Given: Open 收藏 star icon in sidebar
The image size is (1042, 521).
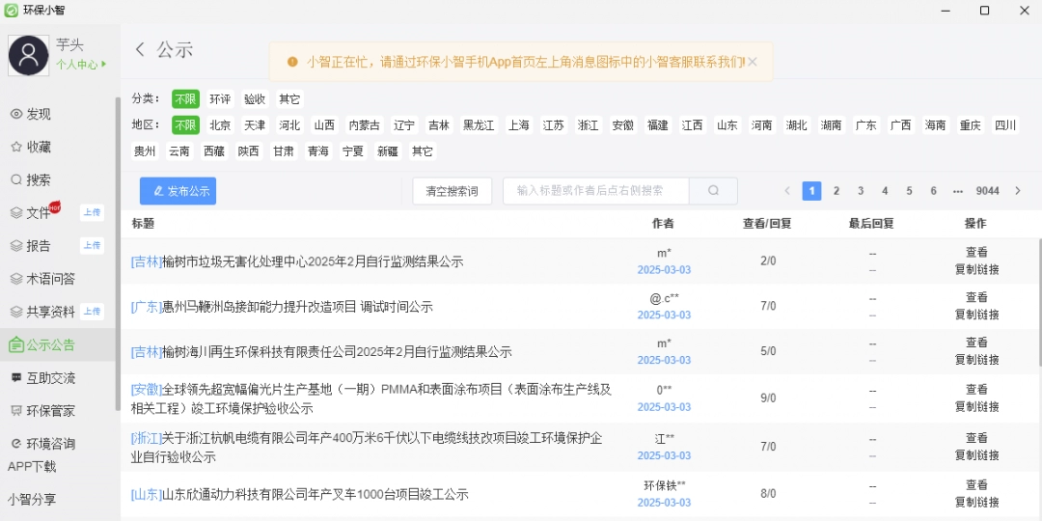Looking at the screenshot, I should click(x=16, y=147).
